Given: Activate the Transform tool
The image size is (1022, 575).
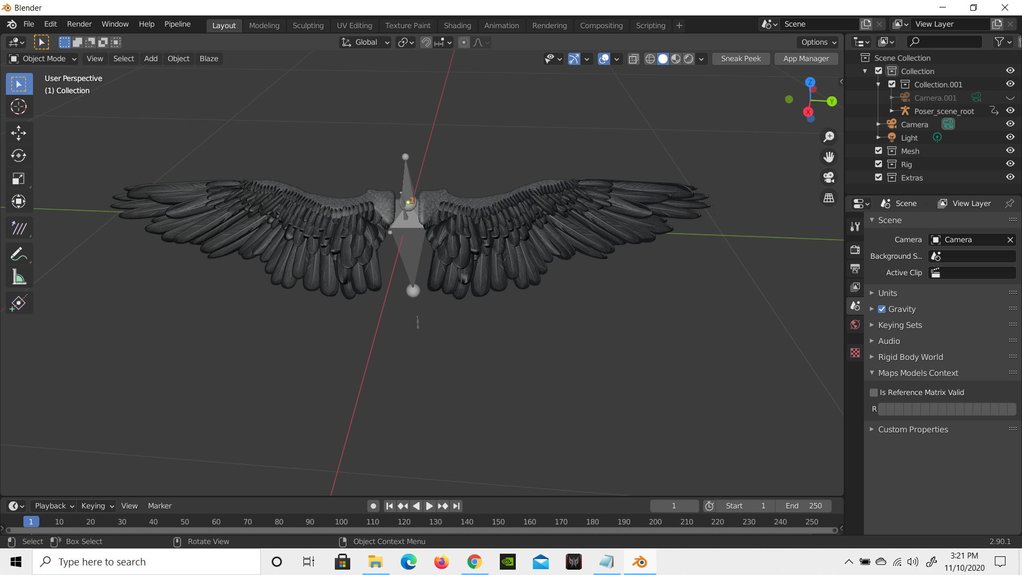Looking at the screenshot, I should pyautogui.click(x=19, y=201).
